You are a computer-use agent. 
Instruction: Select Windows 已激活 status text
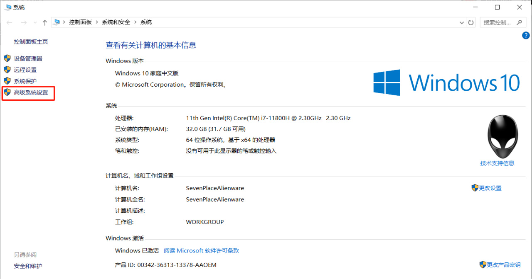click(137, 250)
